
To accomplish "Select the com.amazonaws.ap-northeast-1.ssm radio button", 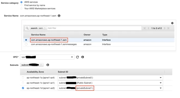I will coord(26,40).
